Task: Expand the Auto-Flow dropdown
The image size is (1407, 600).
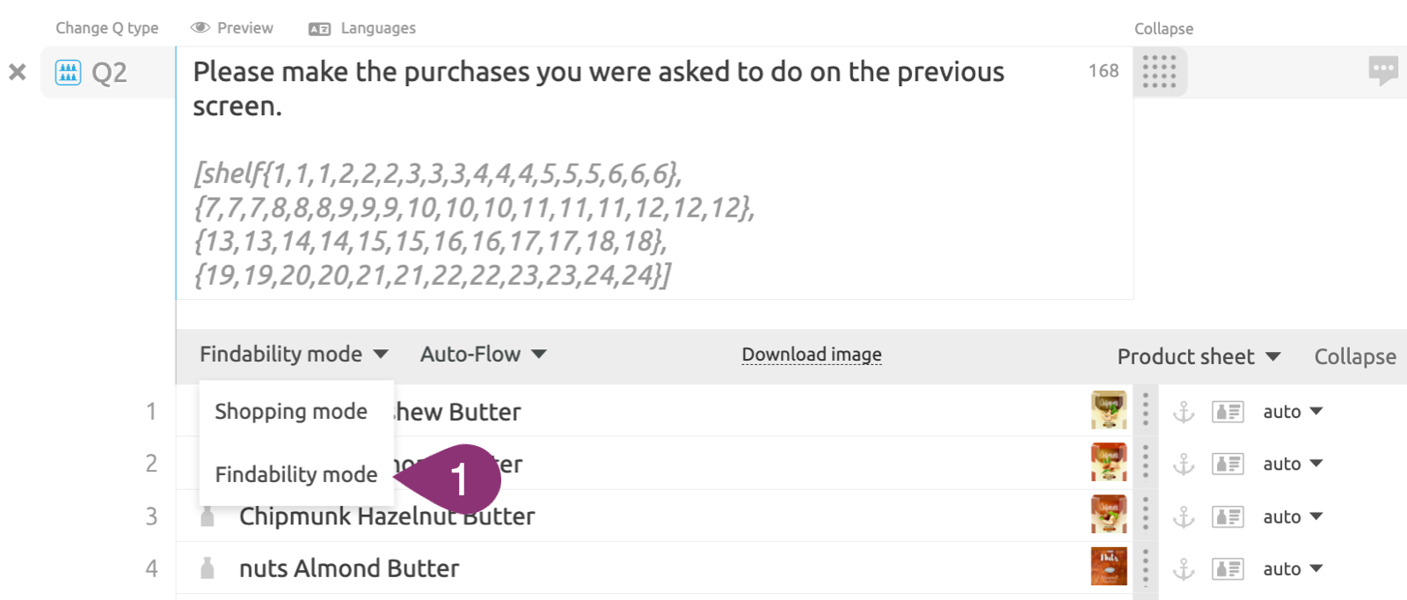Action: [483, 354]
